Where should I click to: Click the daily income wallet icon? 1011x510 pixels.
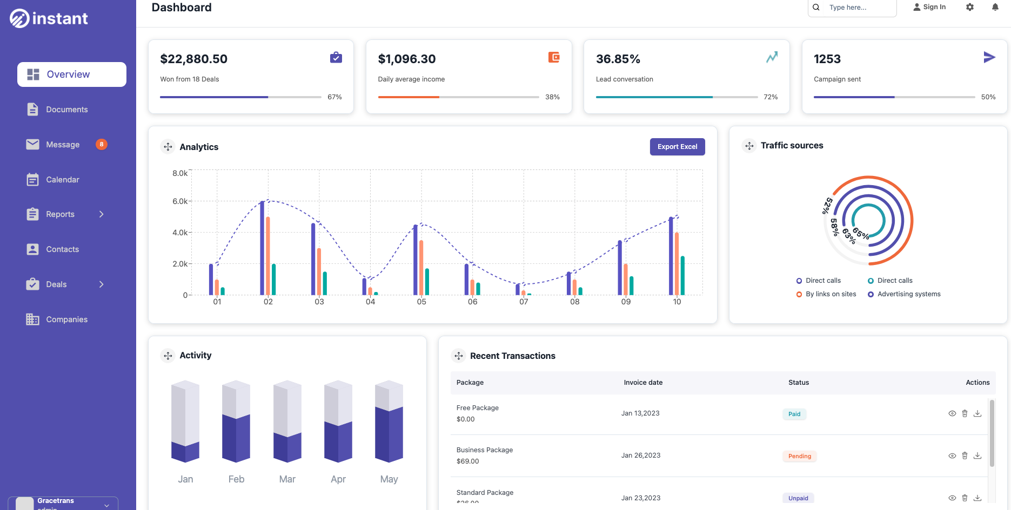click(554, 57)
